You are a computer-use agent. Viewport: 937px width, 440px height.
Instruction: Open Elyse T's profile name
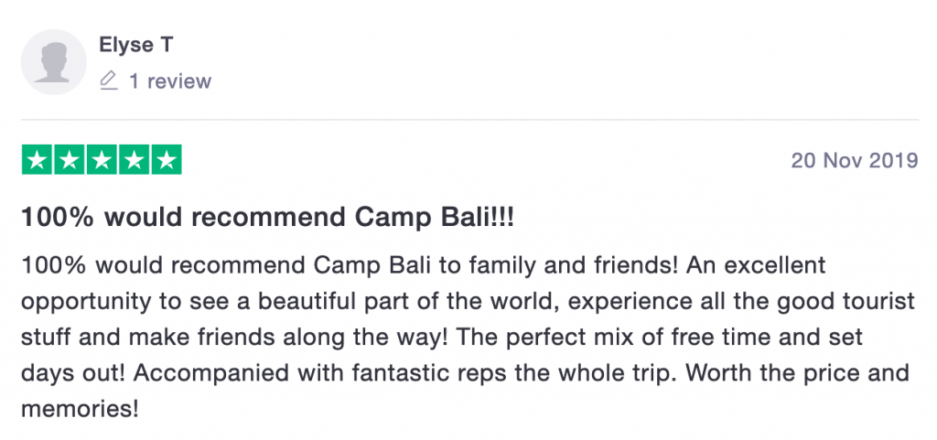[136, 45]
